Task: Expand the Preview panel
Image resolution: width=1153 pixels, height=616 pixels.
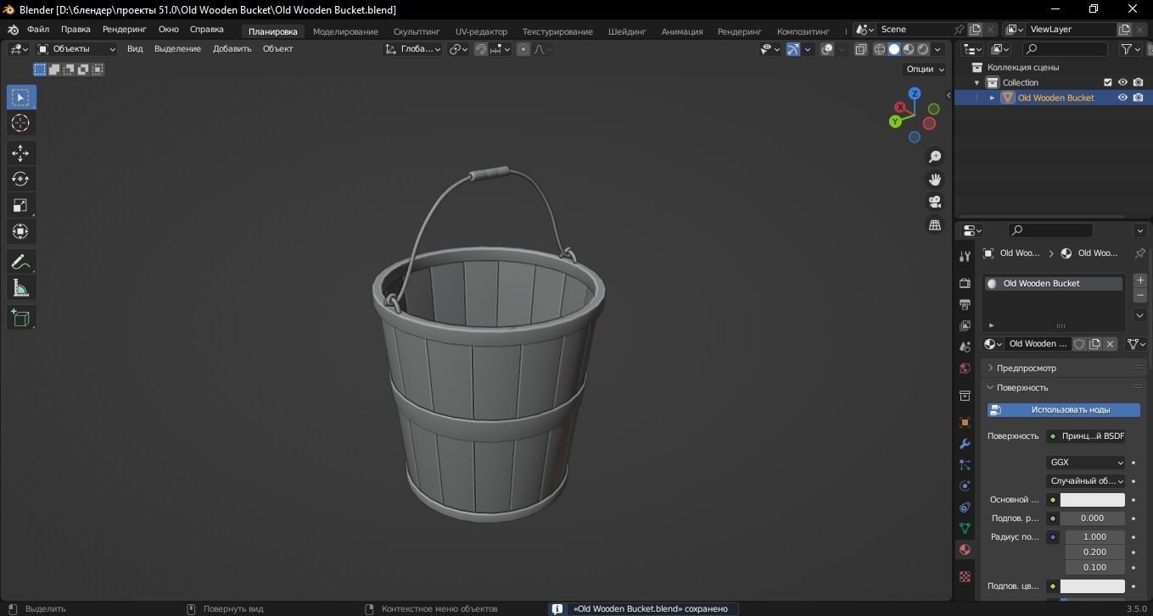Action: [1026, 368]
